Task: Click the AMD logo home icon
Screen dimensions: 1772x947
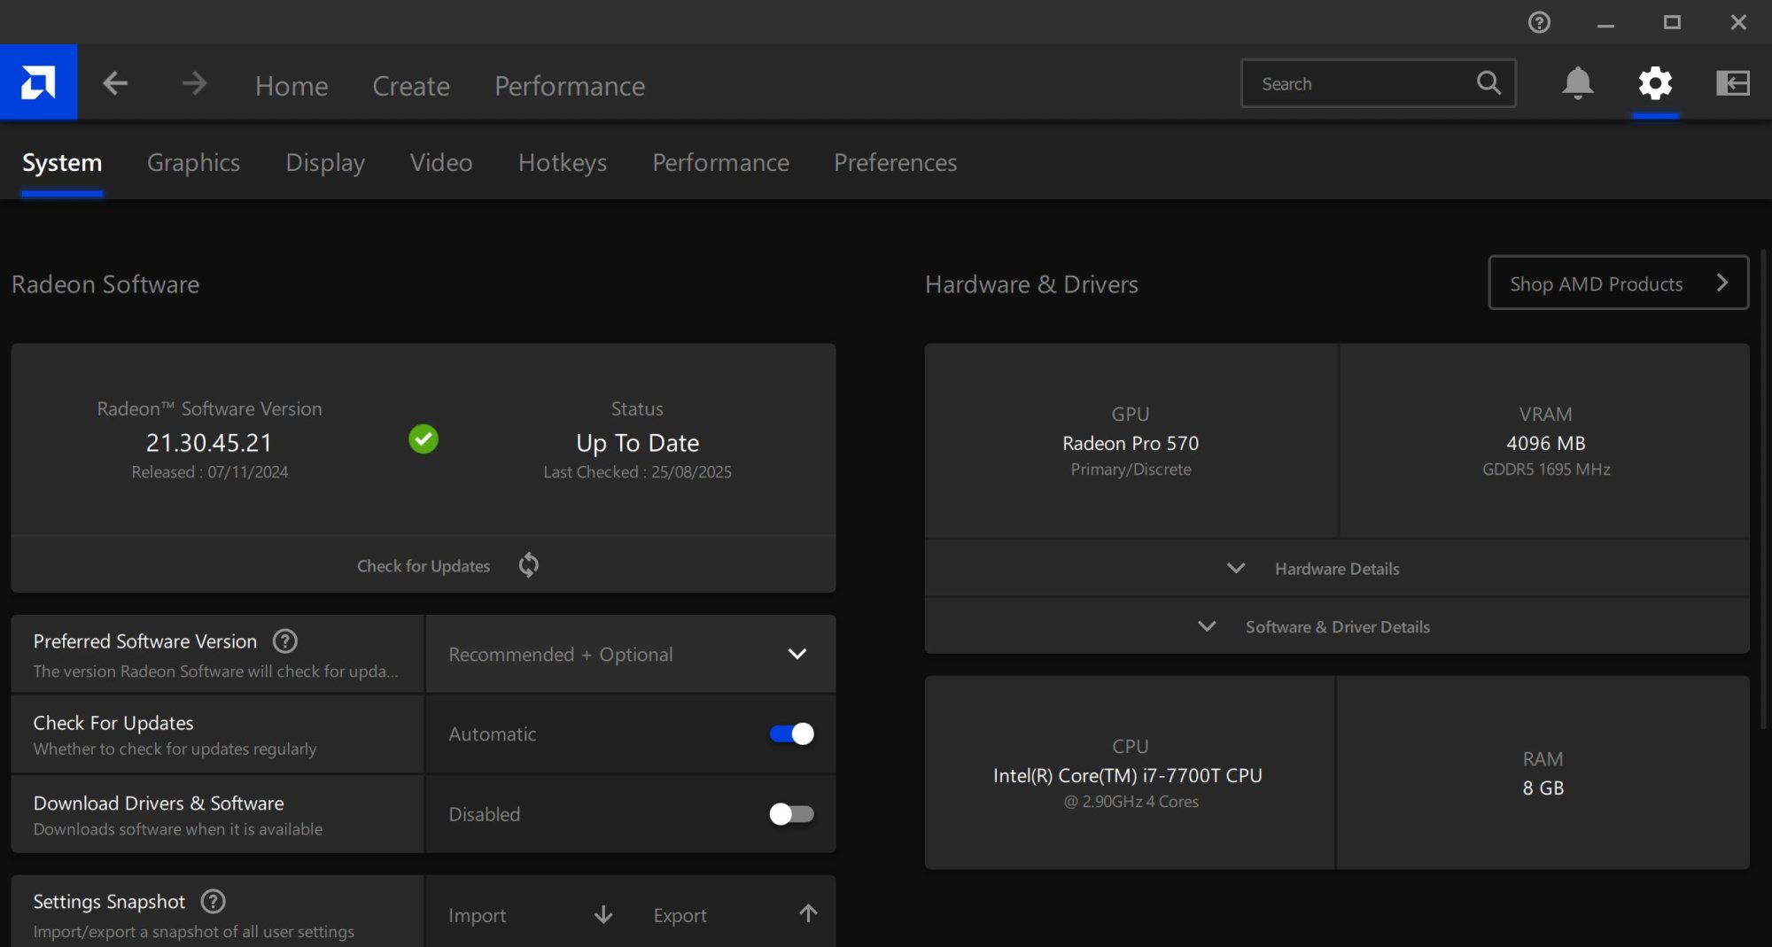Action: (38, 82)
